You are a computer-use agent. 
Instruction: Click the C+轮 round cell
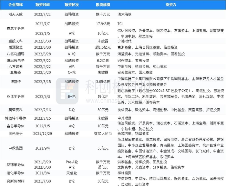tap(72, 72)
